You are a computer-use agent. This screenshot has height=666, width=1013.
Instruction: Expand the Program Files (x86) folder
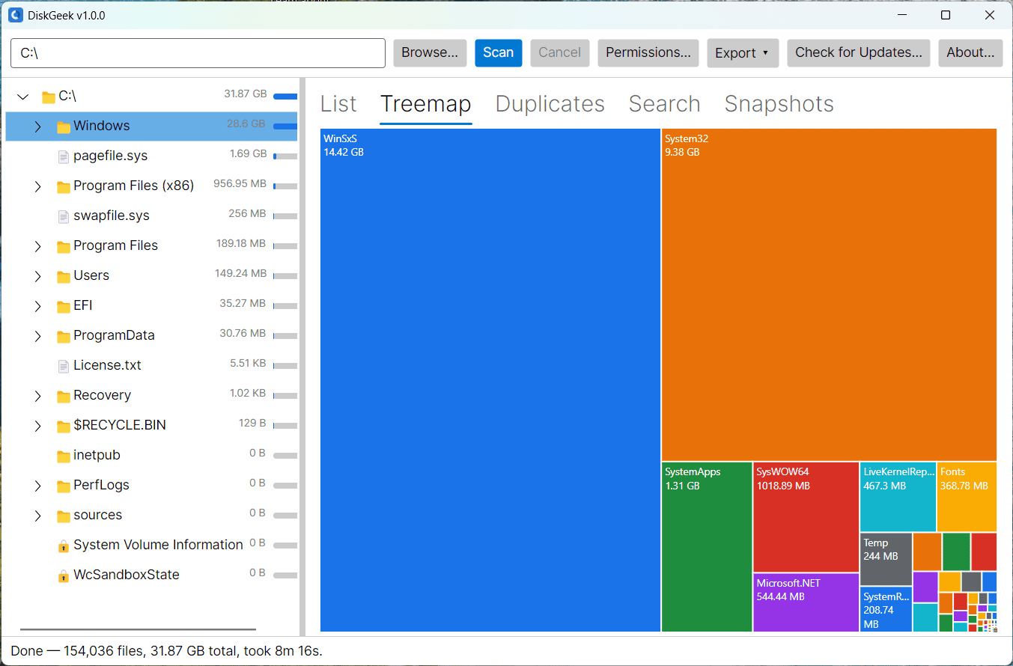pyautogui.click(x=37, y=186)
